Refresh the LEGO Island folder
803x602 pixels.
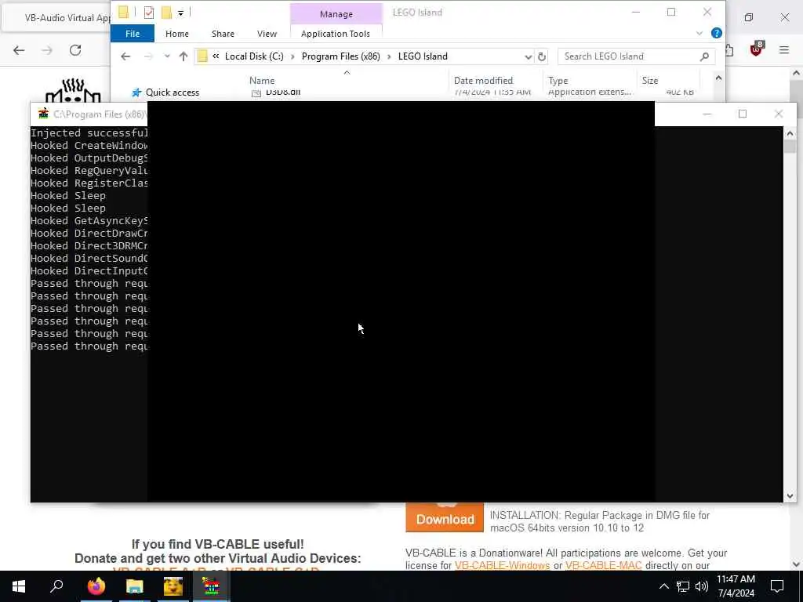pyautogui.click(x=542, y=56)
